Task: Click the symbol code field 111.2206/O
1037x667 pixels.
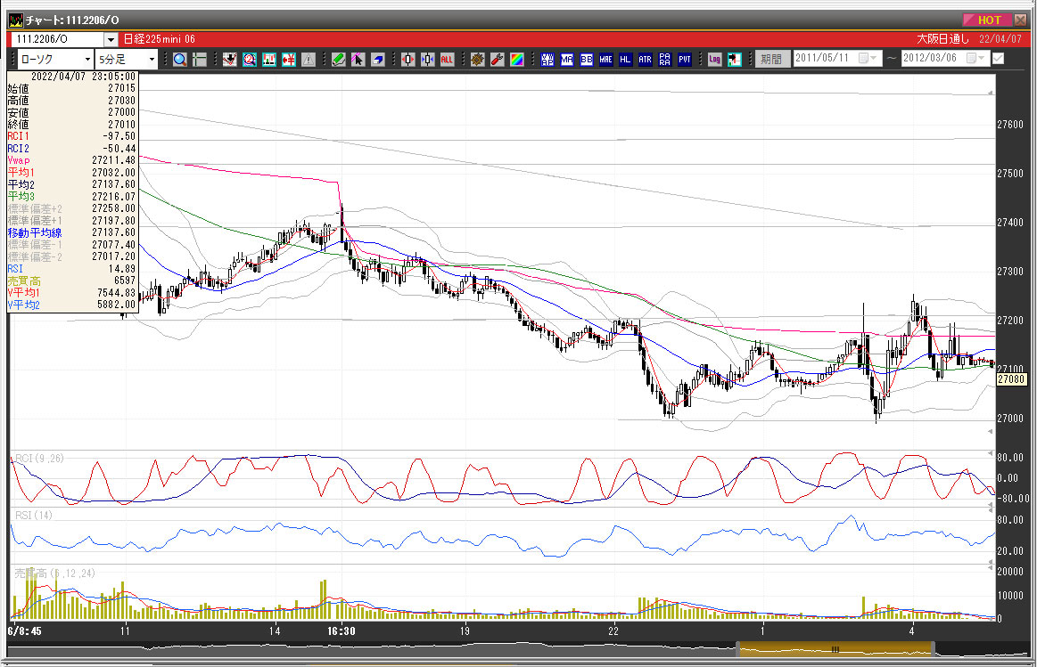Action: coord(58,39)
